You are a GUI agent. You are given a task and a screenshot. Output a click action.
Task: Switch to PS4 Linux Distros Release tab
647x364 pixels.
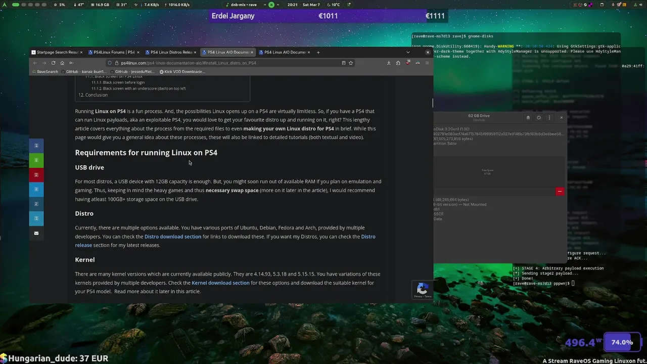point(171,52)
